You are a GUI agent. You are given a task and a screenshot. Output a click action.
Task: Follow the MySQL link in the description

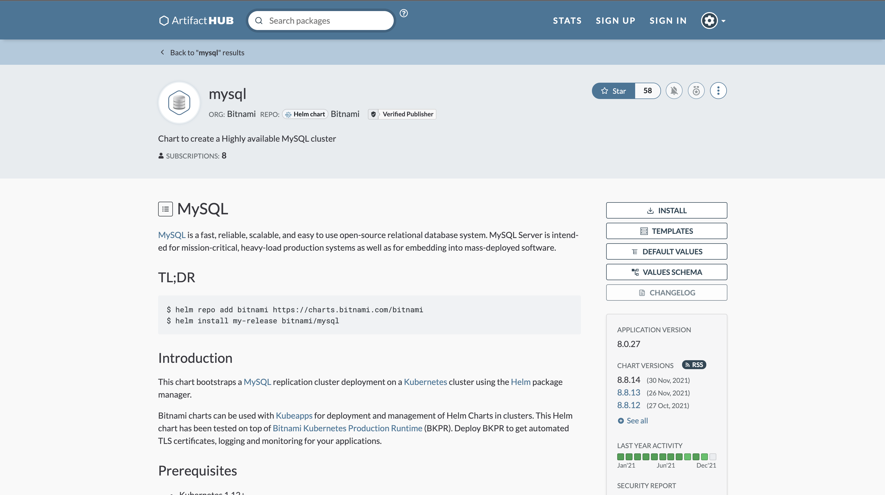172,235
